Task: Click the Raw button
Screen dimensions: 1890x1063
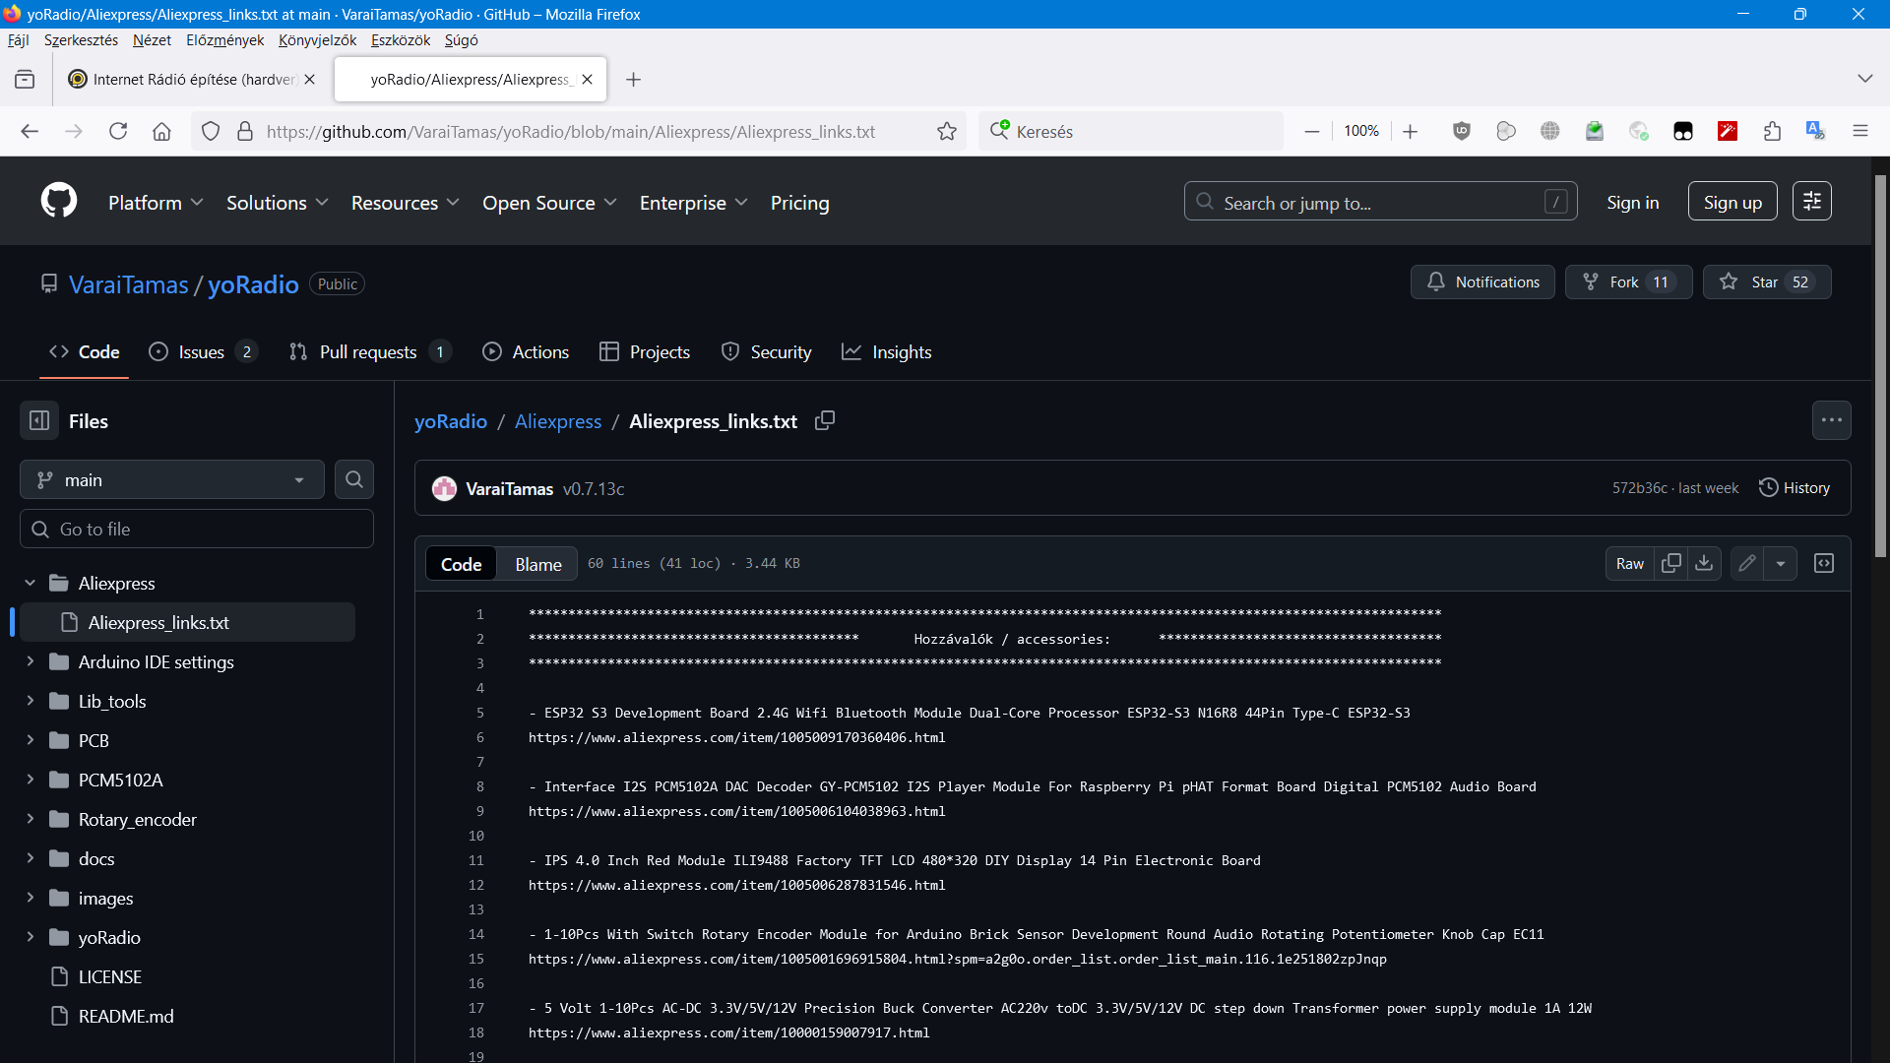Action: pos(1629,563)
